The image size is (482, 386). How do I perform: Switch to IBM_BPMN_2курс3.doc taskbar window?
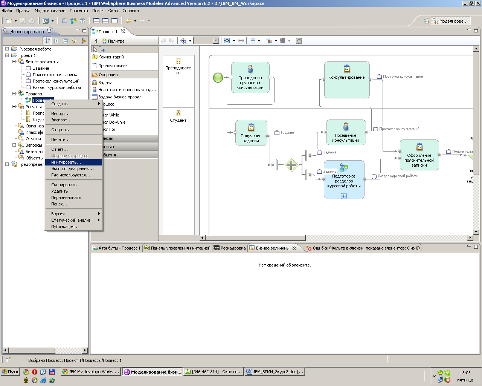tap(275, 372)
